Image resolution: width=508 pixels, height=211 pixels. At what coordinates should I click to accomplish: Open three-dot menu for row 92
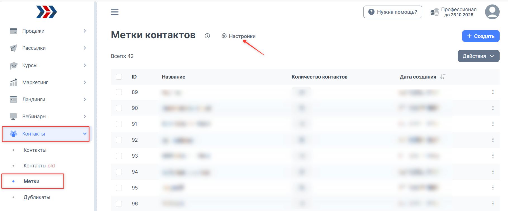(x=493, y=140)
